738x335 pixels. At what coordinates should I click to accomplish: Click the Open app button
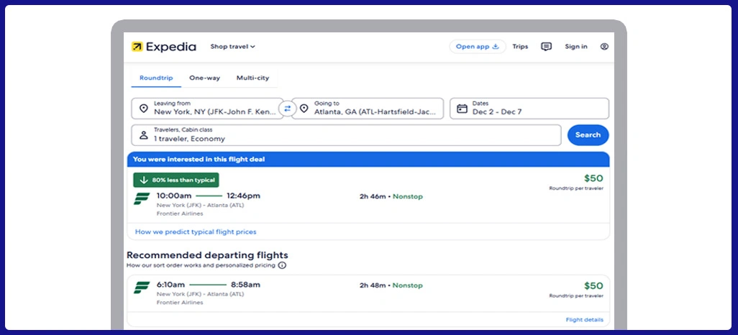point(477,47)
